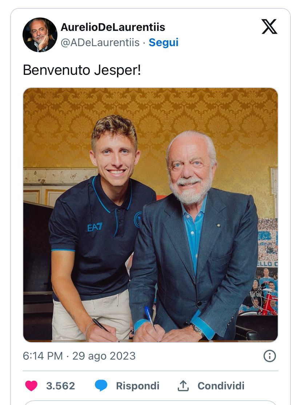Viewport: 301px width, 405px height.
Task: Click the 29 ago 2023 date
Action: pos(104,356)
